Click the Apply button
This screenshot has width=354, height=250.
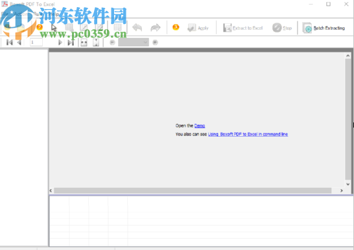pos(198,28)
